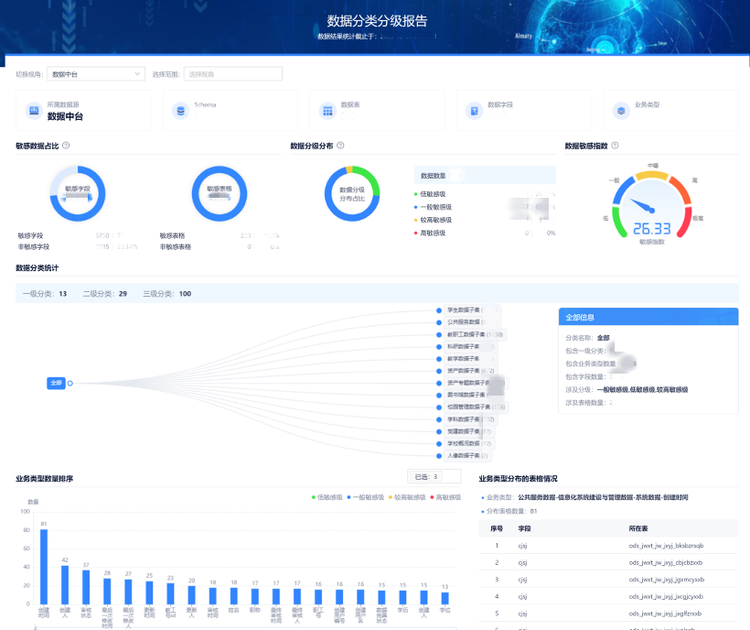Open help tooltip beside 数据分级分布

tap(340, 146)
